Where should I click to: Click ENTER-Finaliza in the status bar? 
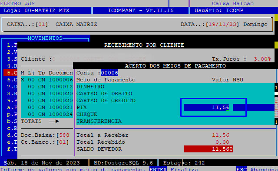point(174,169)
